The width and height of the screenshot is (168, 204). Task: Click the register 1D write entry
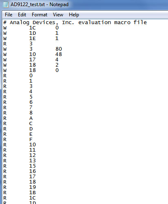point(31,33)
